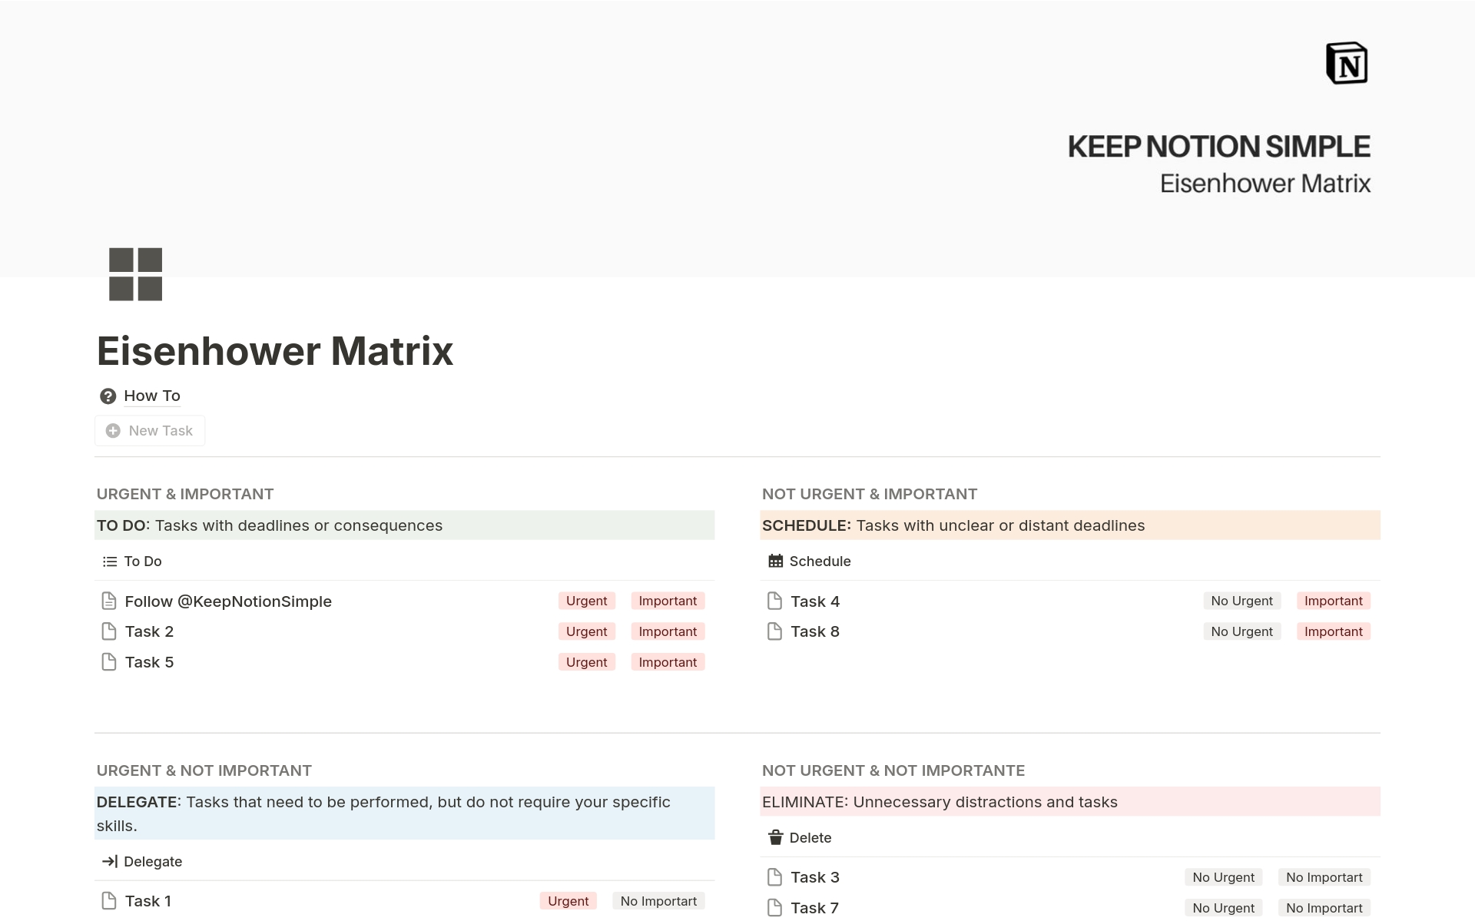Click KEEP NOTION SIMPLE header text
1475x921 pixels.
tap(1219, 147)
